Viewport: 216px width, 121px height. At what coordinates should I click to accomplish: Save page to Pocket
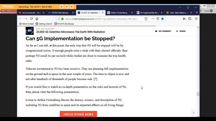tap(158, 19)
